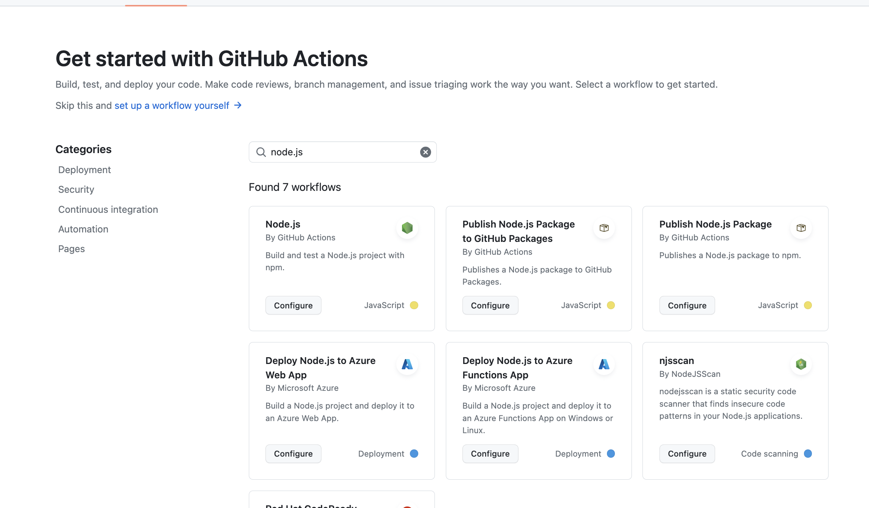
Task: Click the Azure logo on Web App card
Action: (407, 364)
